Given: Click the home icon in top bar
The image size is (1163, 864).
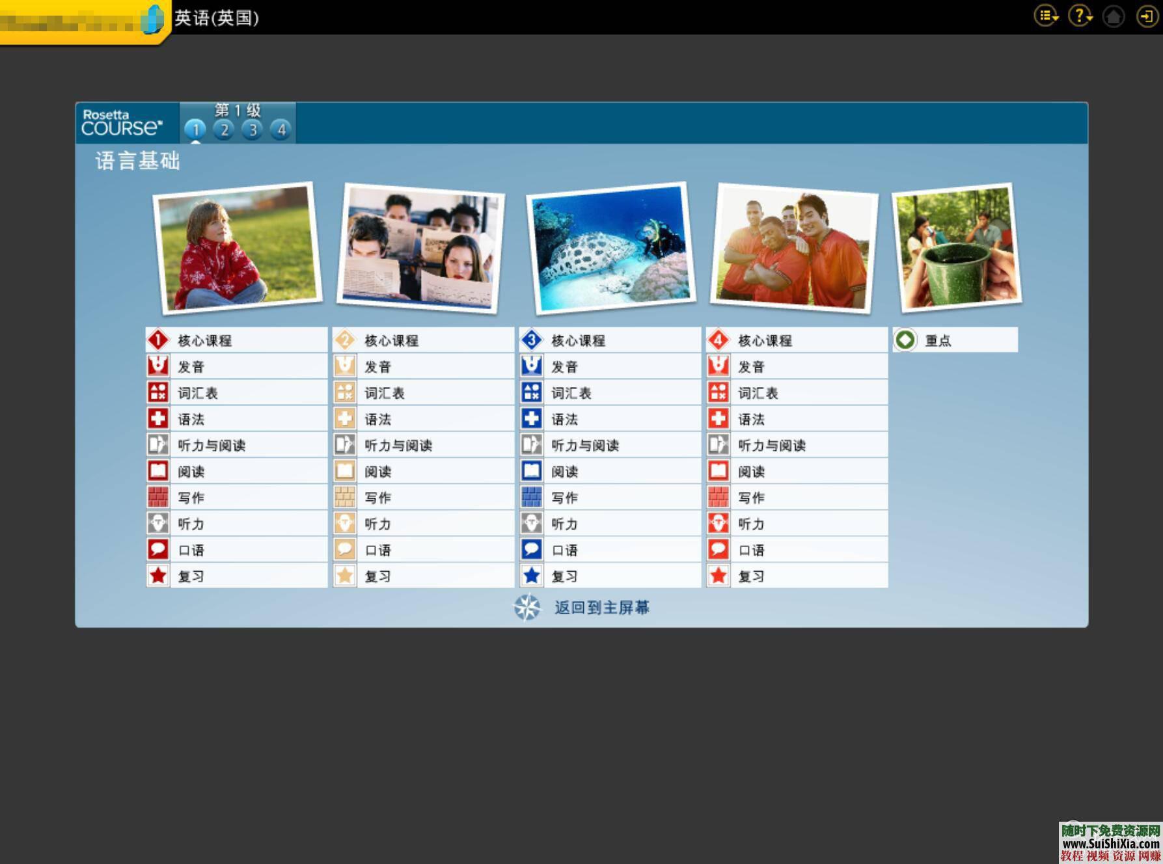Looking at the screenshot, I should [1113, 16].
